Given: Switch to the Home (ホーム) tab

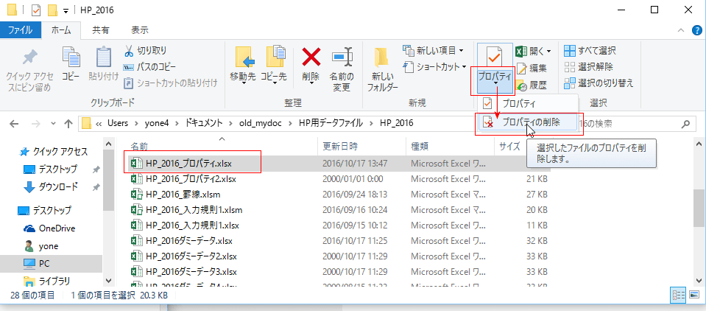Looking at the screenshot, I should (61, 30).
